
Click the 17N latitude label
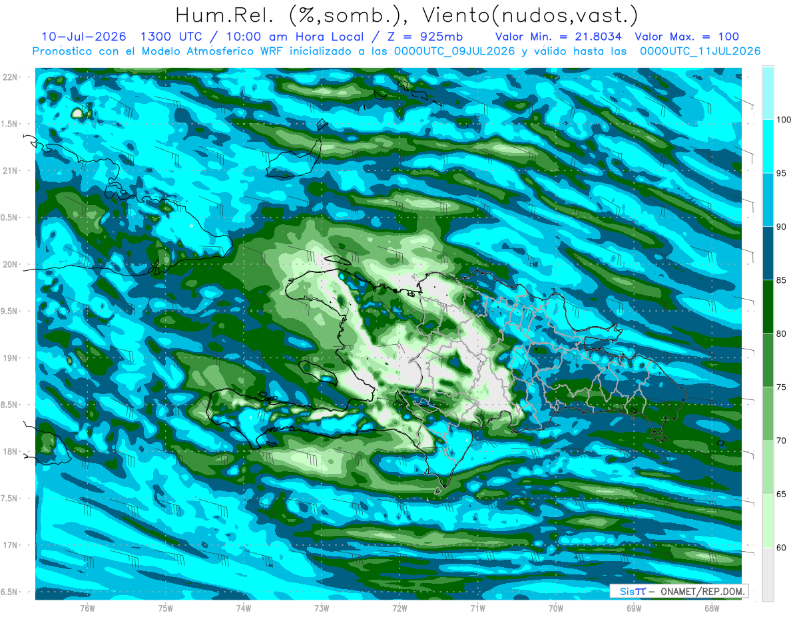coord(11,545)
